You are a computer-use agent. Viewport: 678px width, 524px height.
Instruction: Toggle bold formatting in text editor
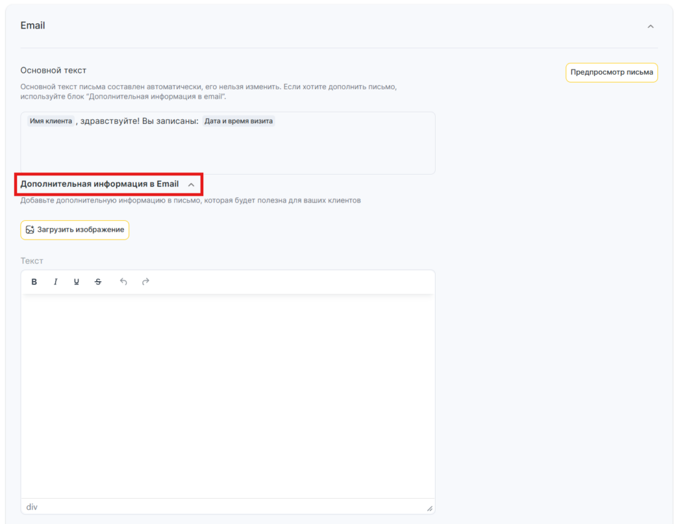34,282
